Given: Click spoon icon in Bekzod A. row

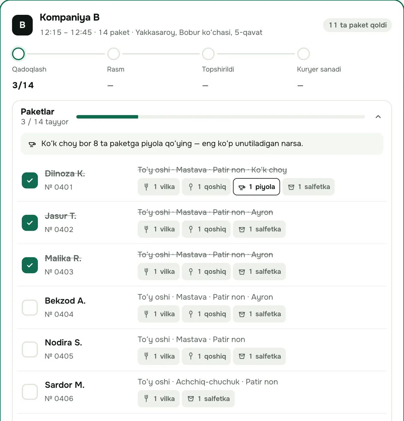Looking at the screenshot, I should (191, 314).
